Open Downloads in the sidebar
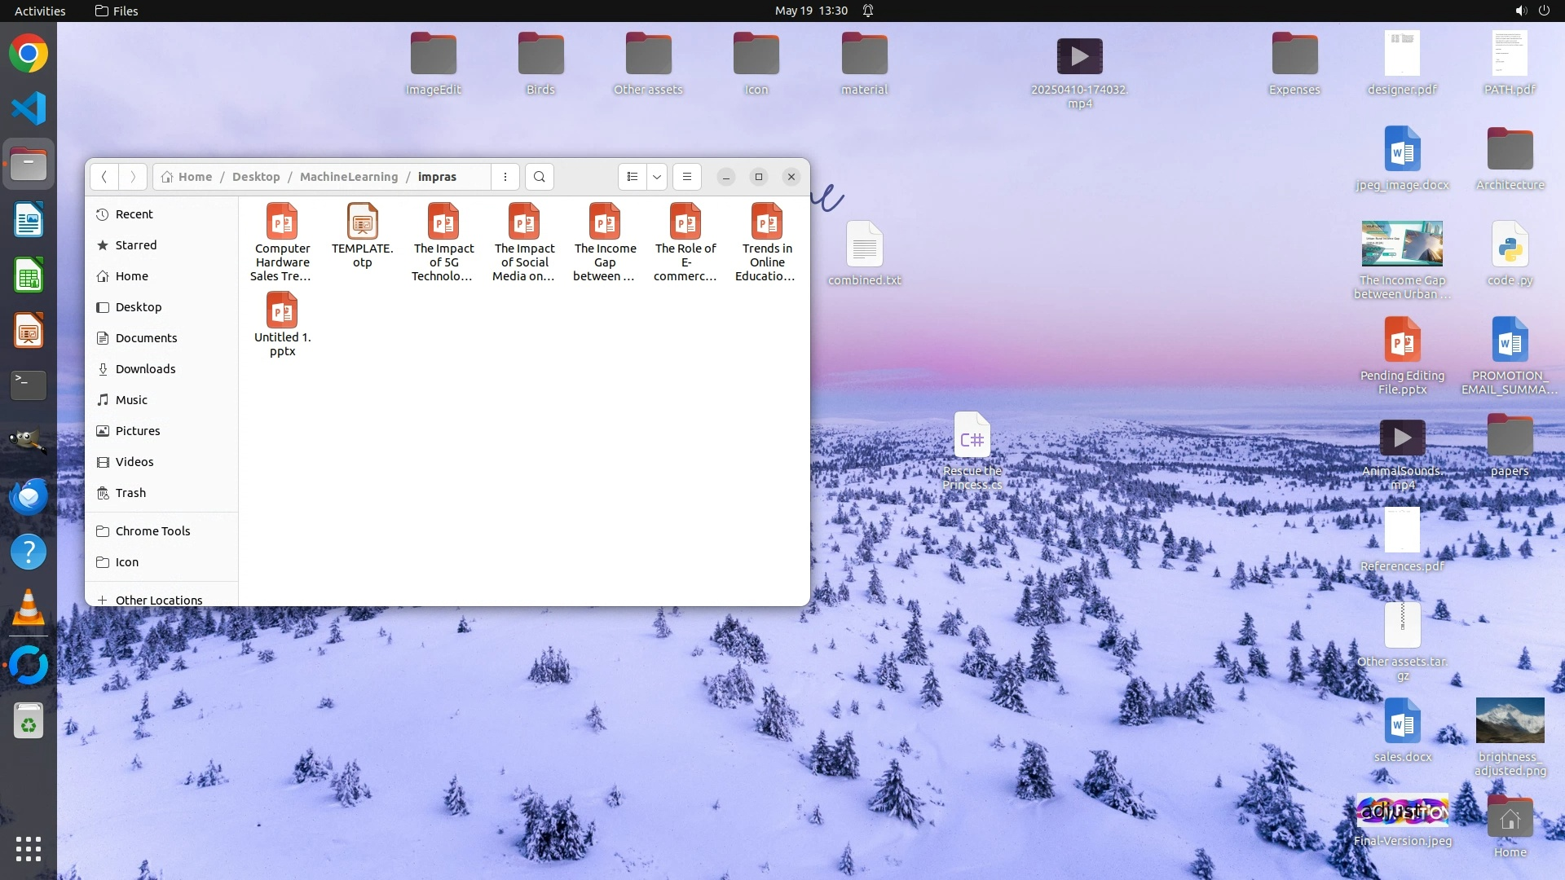 pos(145,369)
